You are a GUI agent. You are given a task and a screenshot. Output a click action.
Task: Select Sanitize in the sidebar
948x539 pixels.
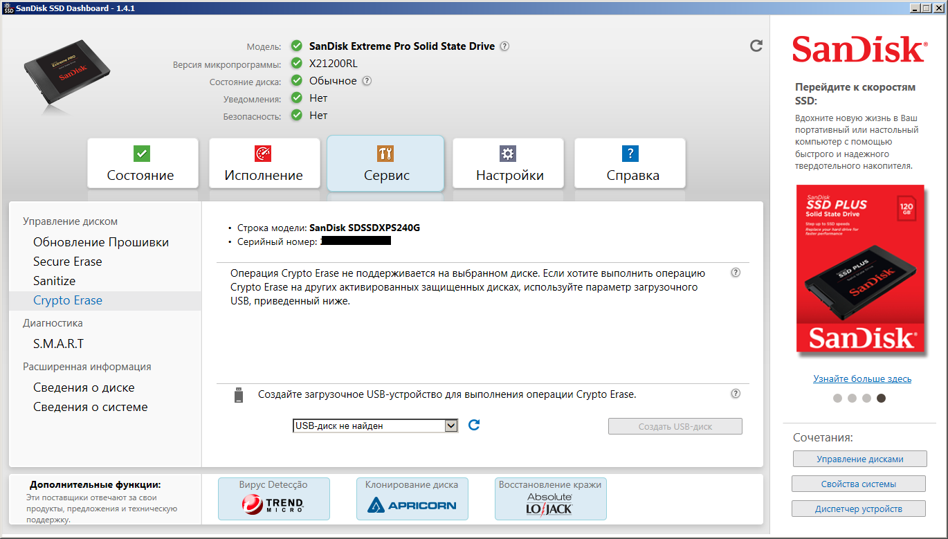click(55, 281)
